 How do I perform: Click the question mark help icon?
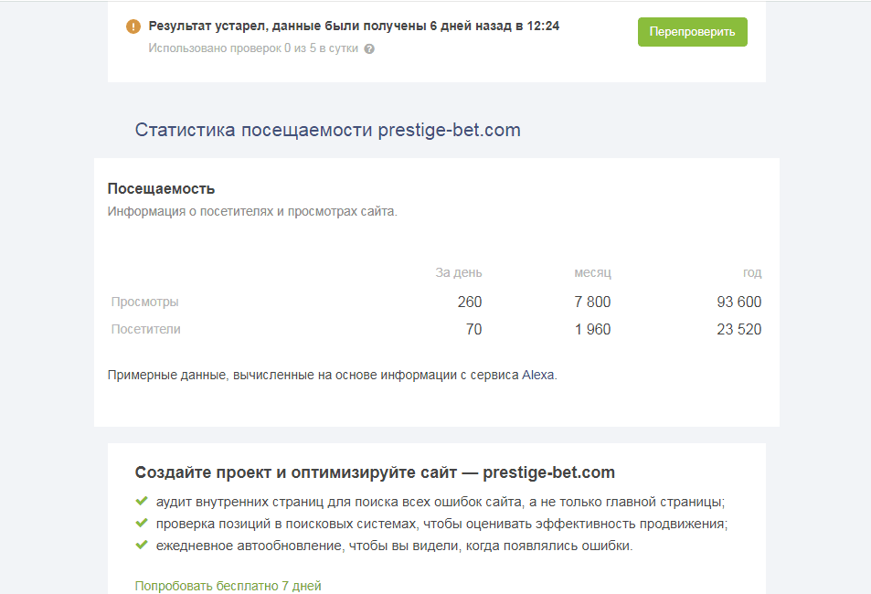(x=369, y=48)
